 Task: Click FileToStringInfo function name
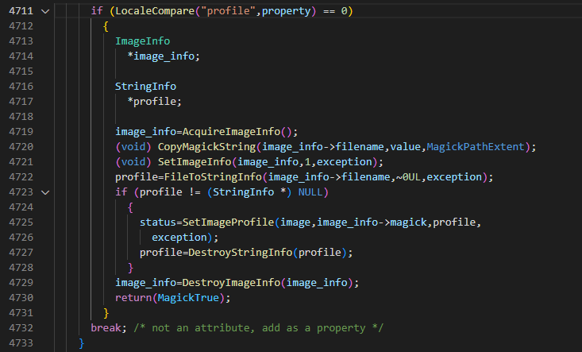pos(213,177)
